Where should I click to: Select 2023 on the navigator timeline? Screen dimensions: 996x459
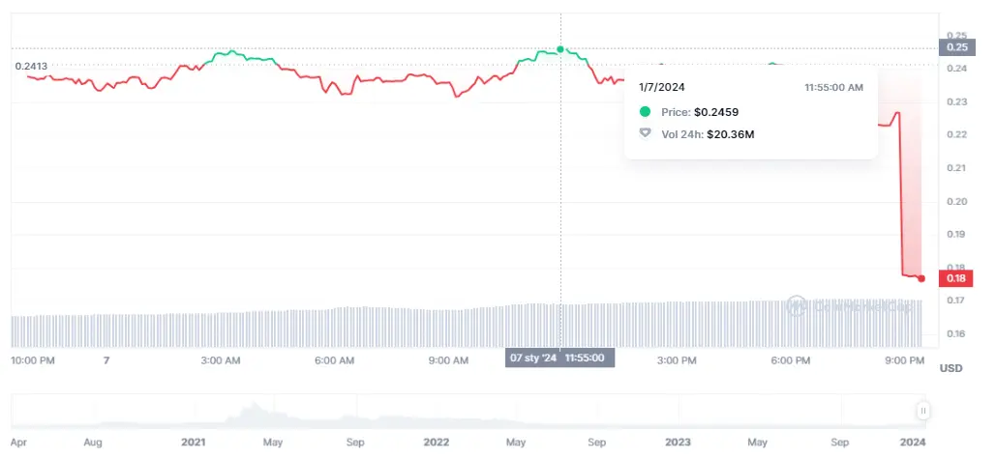[x=678, y=442]
